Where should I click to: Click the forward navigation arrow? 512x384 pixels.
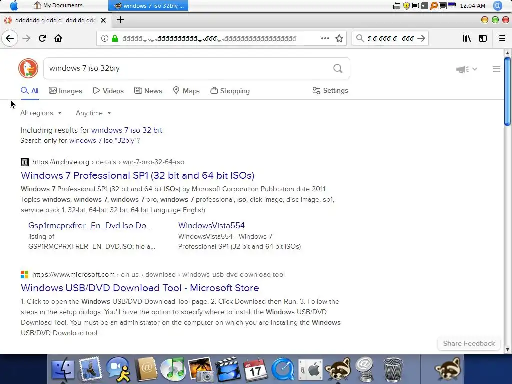(26, 38)
